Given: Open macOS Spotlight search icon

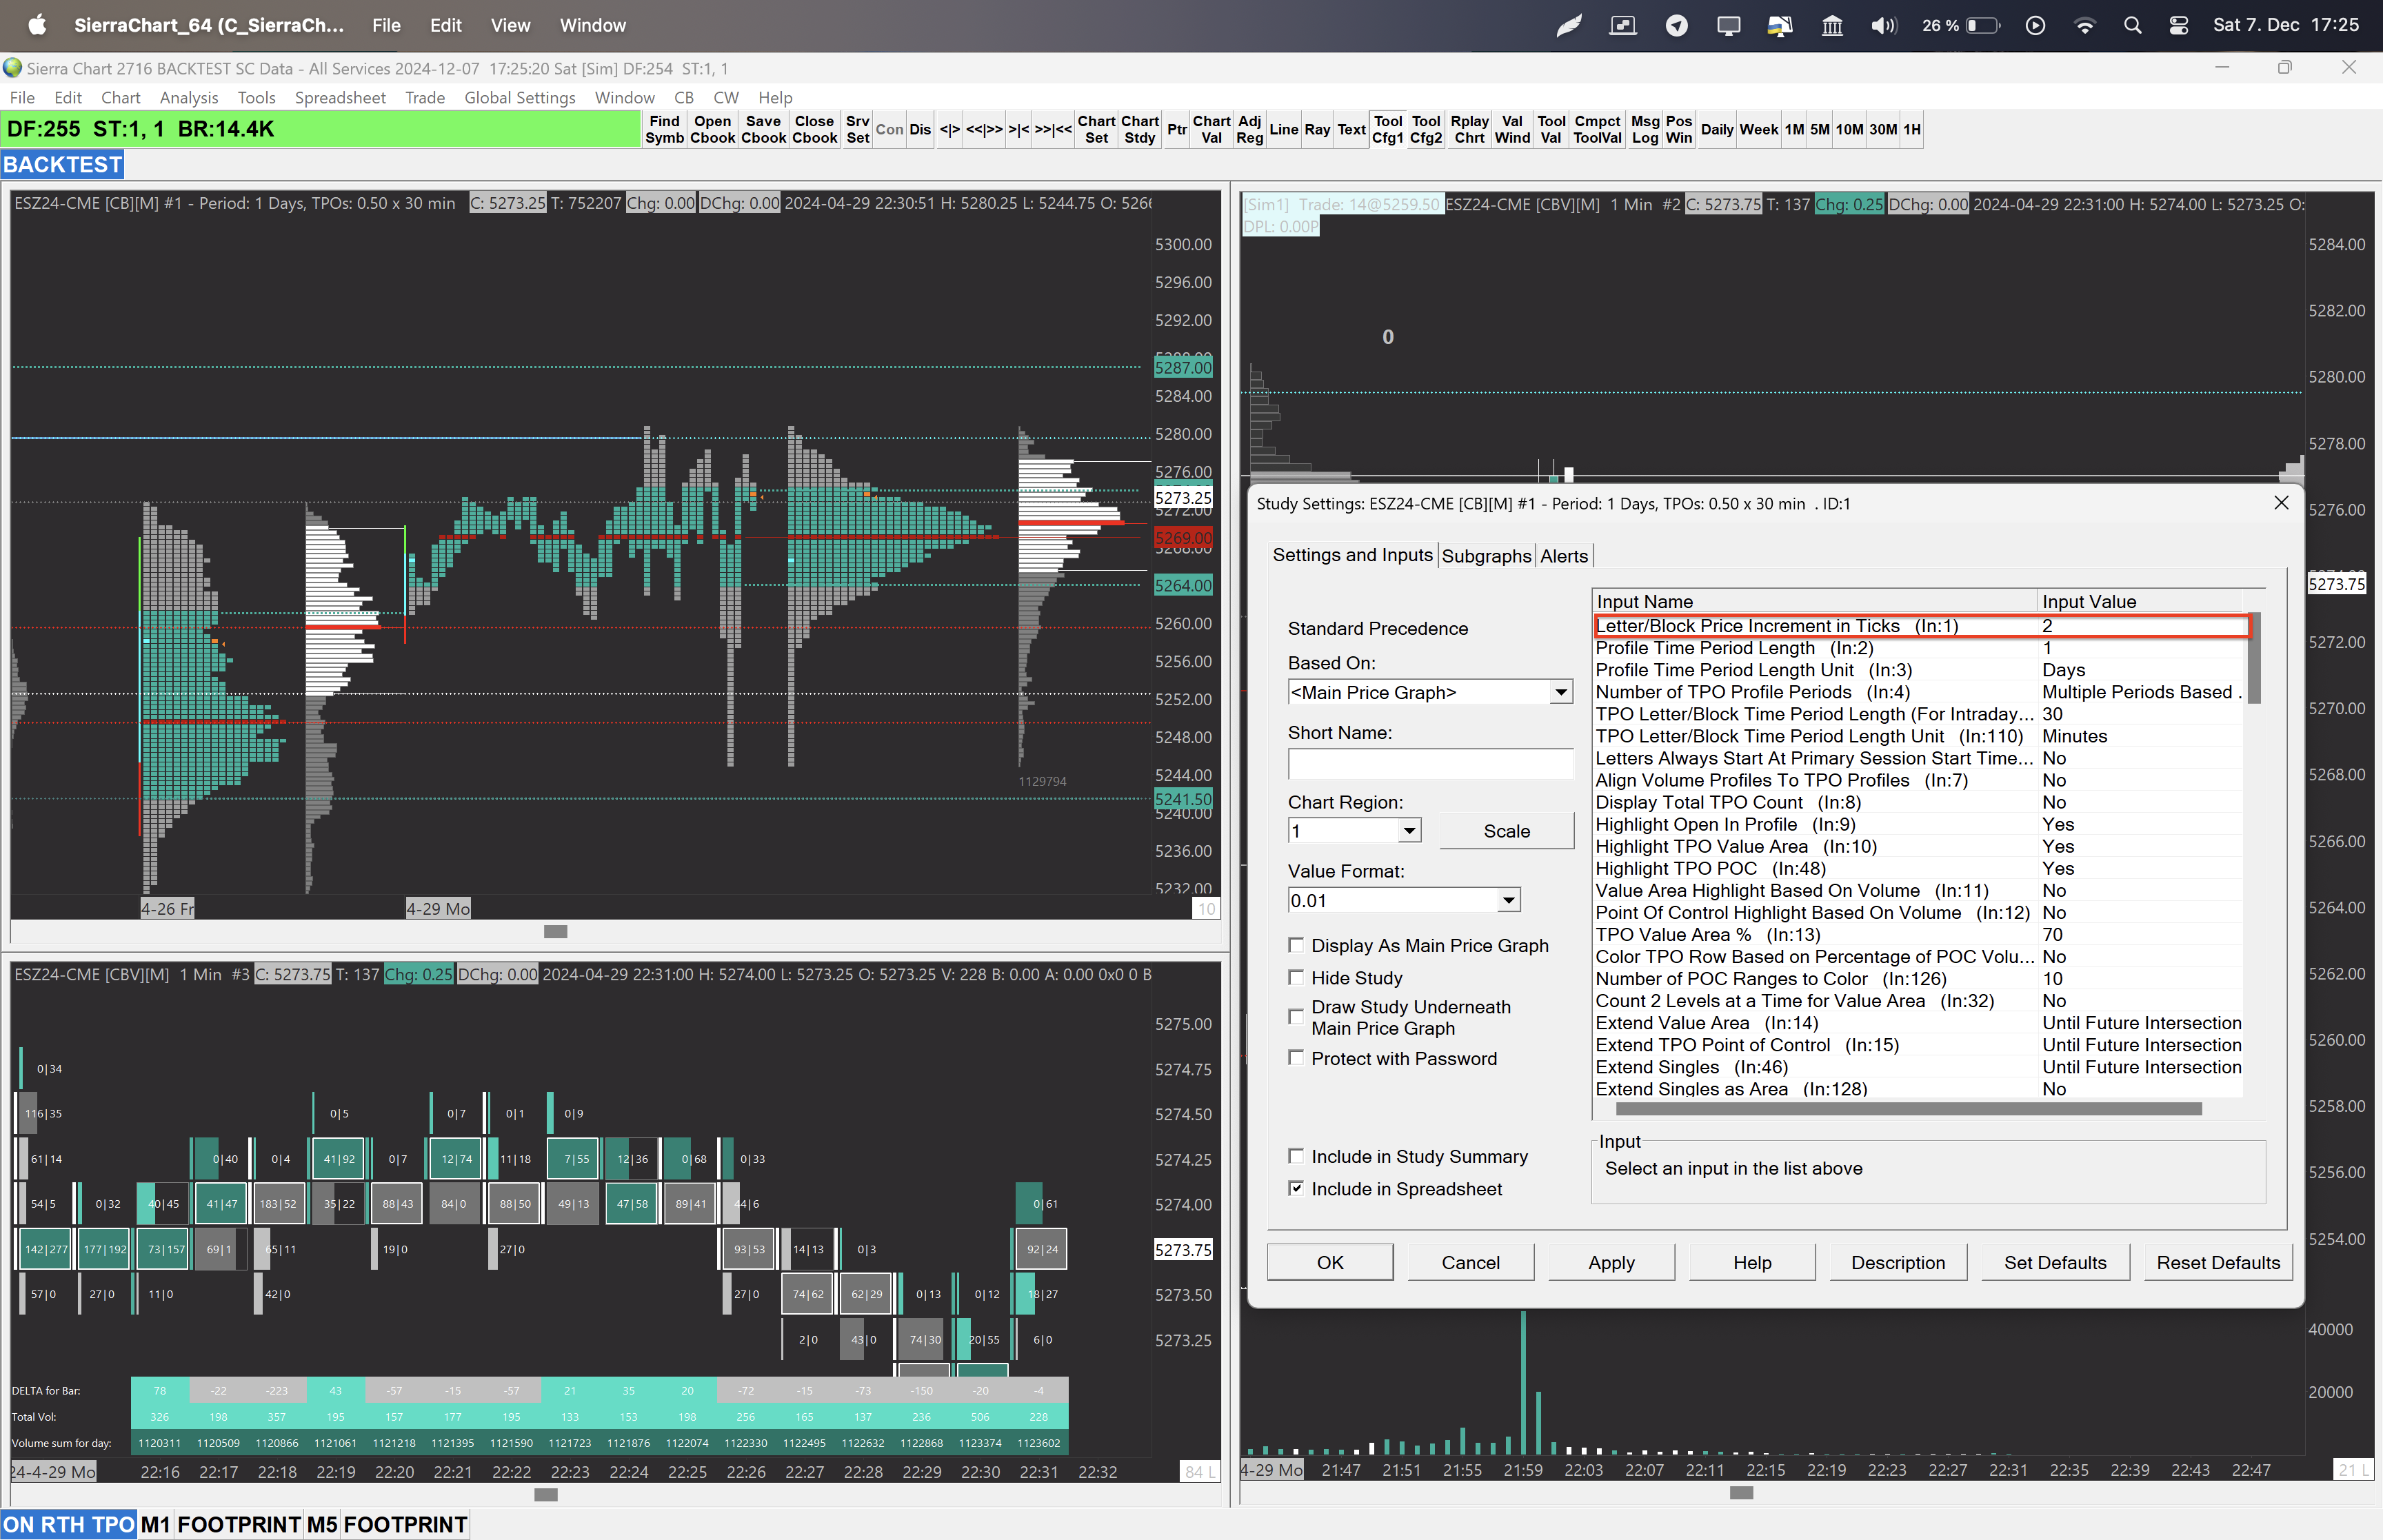Looking at the screenshot, I should pos(2132,26).
